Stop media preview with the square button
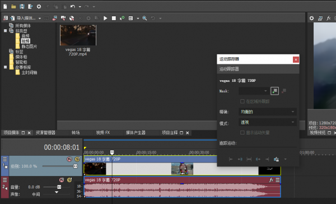Screen dimensions: 336x204 (114, 18)
